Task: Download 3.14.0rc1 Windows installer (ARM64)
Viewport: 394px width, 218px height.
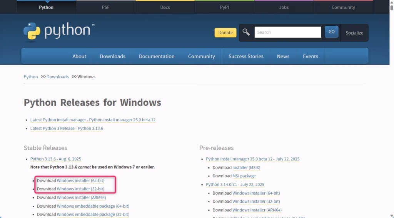Action: [257, 210]
